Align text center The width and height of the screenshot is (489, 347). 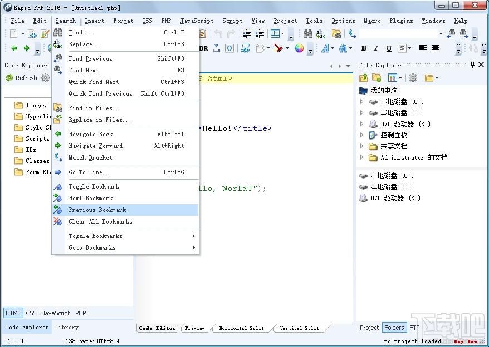(x=436, y=48)
